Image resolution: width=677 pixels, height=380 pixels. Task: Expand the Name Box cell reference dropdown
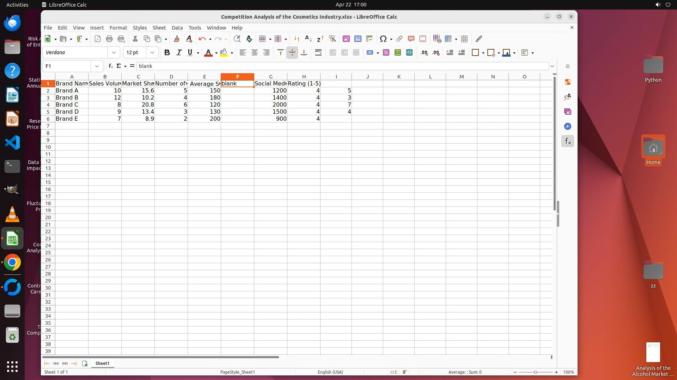[x=97, y=66]
